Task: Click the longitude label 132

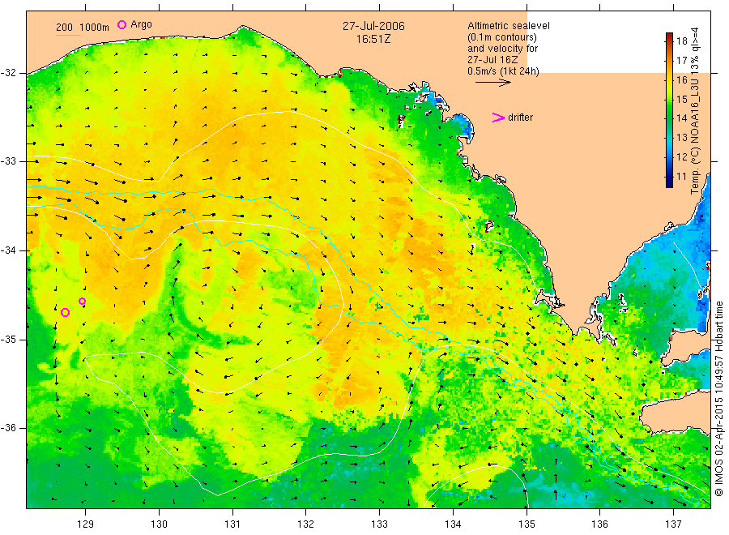Action: point(306,524)
